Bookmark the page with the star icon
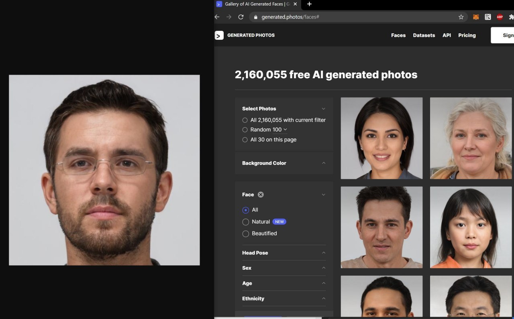The image size is (514, 319). tap(461, 17)
